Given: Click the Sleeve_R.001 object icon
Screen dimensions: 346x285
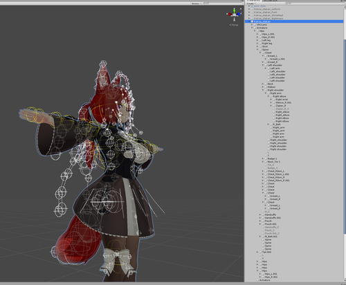Looking at the screenshot, I should (274, 102).
